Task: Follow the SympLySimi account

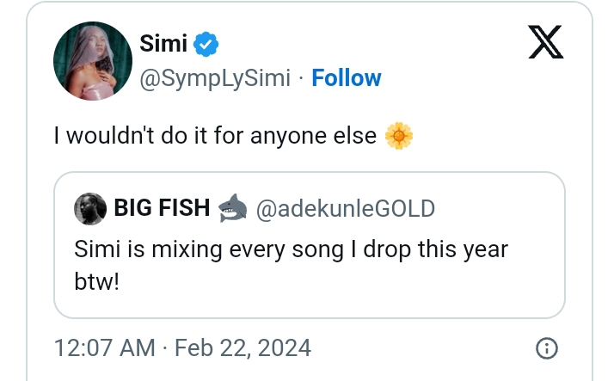Action: pyautogui.click(x=347, y=78)
